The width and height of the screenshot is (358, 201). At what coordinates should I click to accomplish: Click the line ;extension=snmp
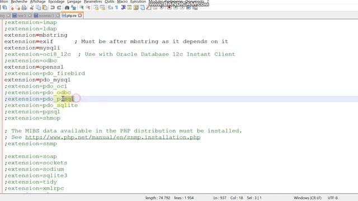click(x=31, y=143)
